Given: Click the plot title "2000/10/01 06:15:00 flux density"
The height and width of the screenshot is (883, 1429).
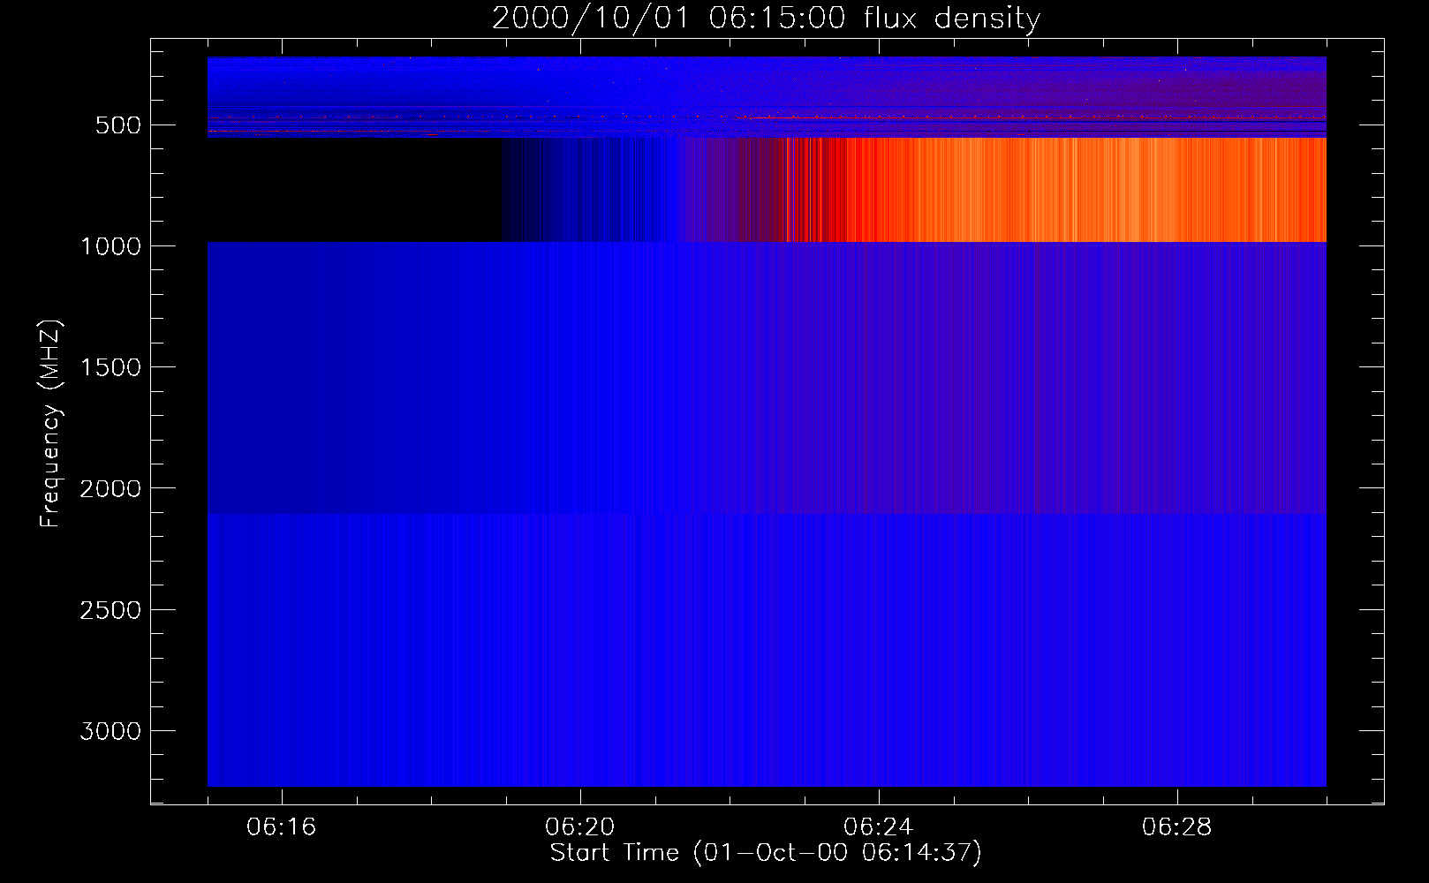Looking at the screenshot, I should (x=766, y=19).
